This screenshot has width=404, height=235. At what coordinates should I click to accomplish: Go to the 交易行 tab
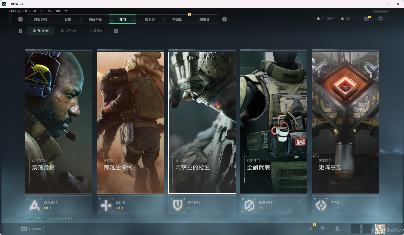(x=150, y=19)
